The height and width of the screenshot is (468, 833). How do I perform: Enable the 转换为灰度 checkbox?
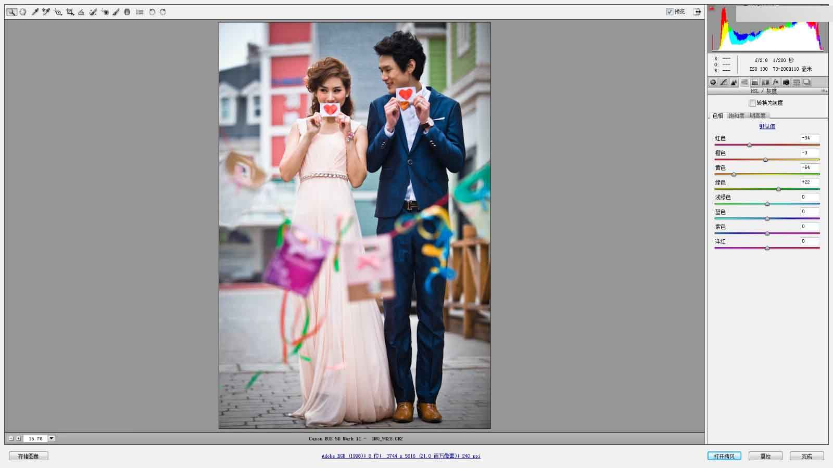click(x=752, y=103)
